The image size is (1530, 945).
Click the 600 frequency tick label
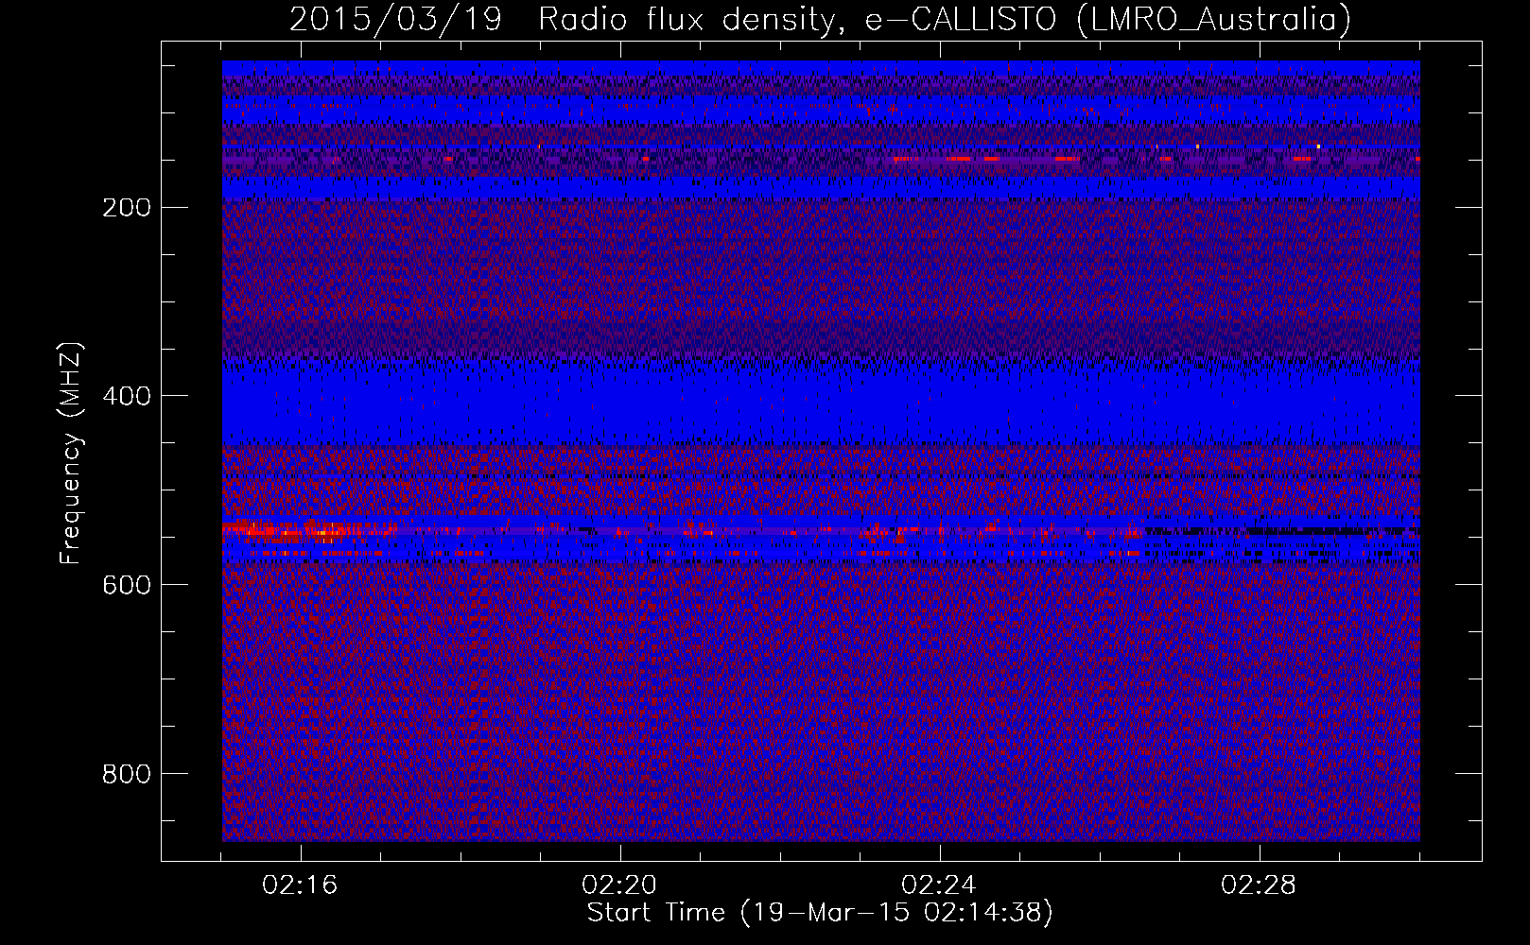coord(126,585)
